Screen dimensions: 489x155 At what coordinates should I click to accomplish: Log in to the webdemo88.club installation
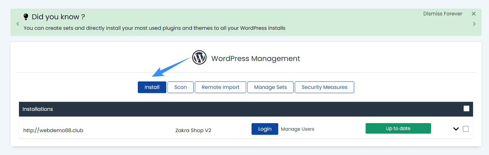(265, 129)
